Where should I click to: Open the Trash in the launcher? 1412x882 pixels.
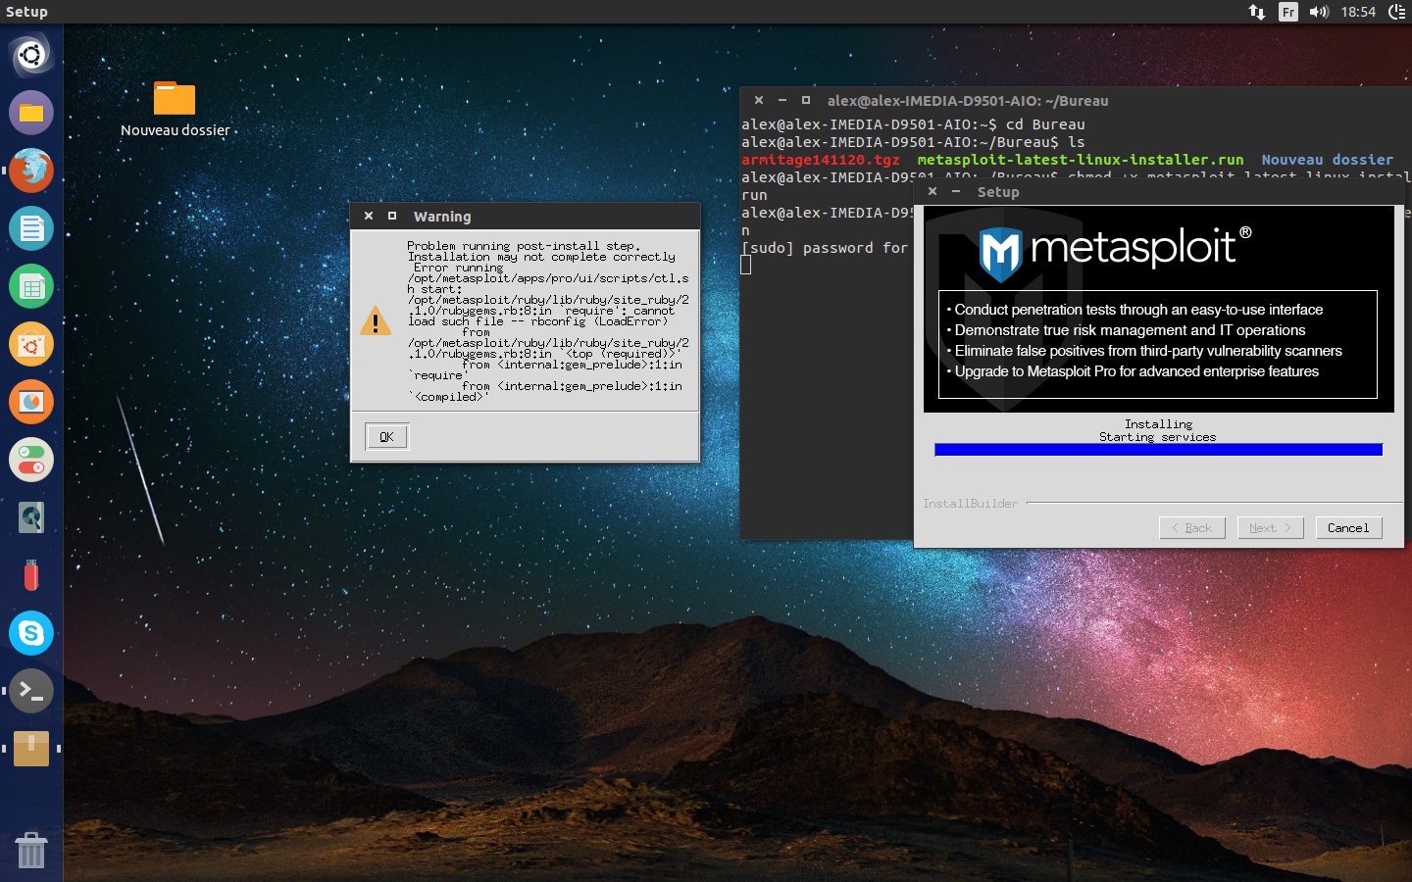point(31,850)
